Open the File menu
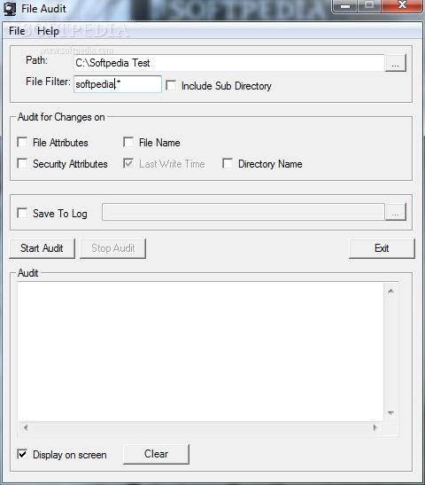This screenshot has height=485, width=425. coord(17,31)
